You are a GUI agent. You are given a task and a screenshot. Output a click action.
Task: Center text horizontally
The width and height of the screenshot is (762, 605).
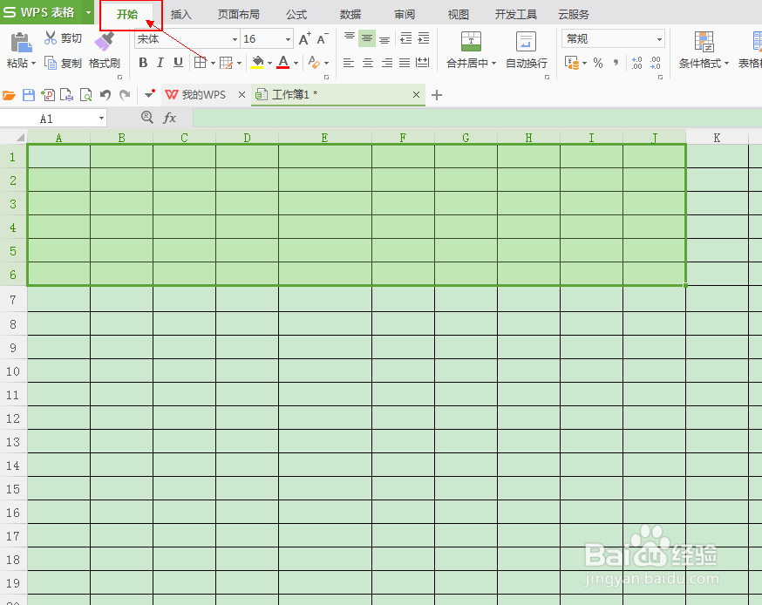pos(368,63)
